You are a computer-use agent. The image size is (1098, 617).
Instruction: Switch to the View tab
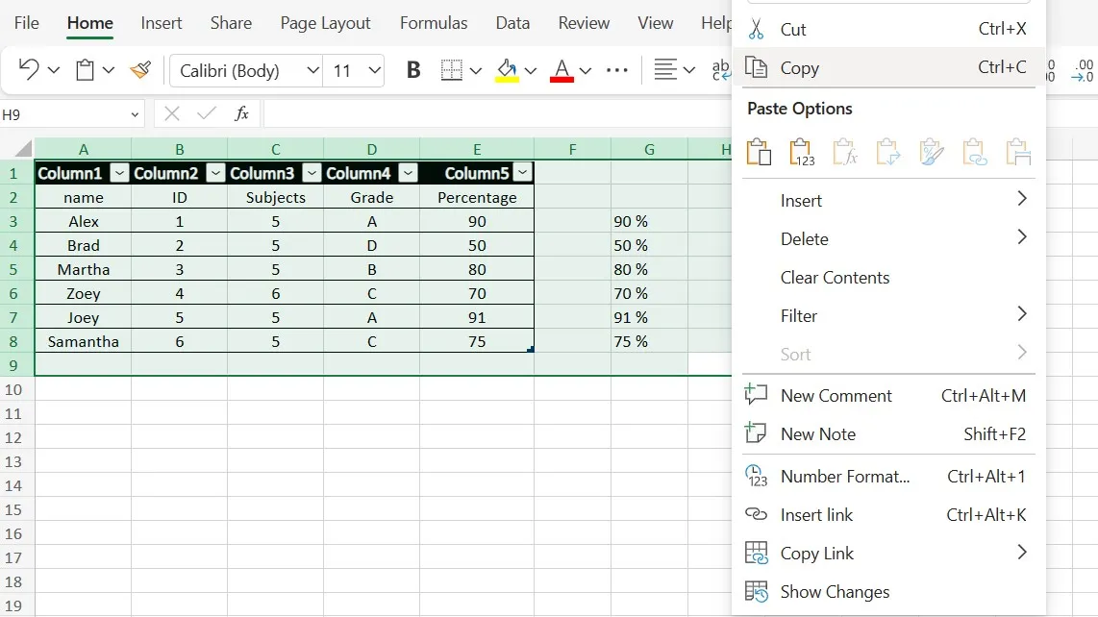coord(656,23)
